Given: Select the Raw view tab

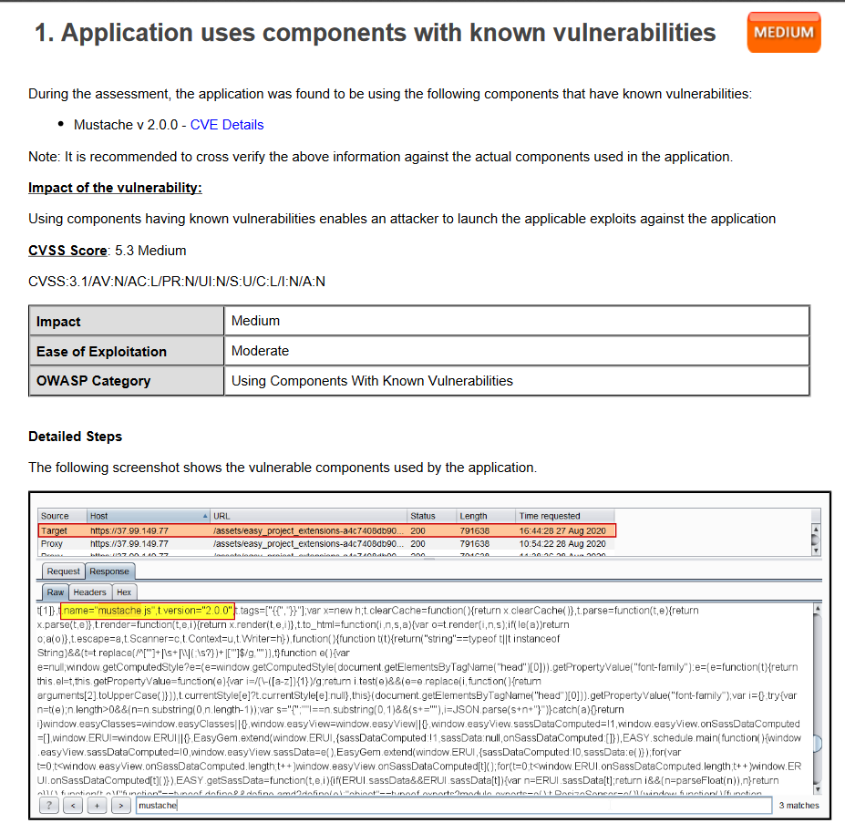Looking at the screenshot, I should coord(56,592).
